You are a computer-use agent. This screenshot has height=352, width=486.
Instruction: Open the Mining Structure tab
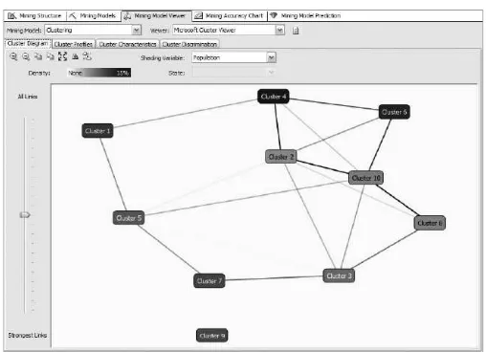pos(34,15)
